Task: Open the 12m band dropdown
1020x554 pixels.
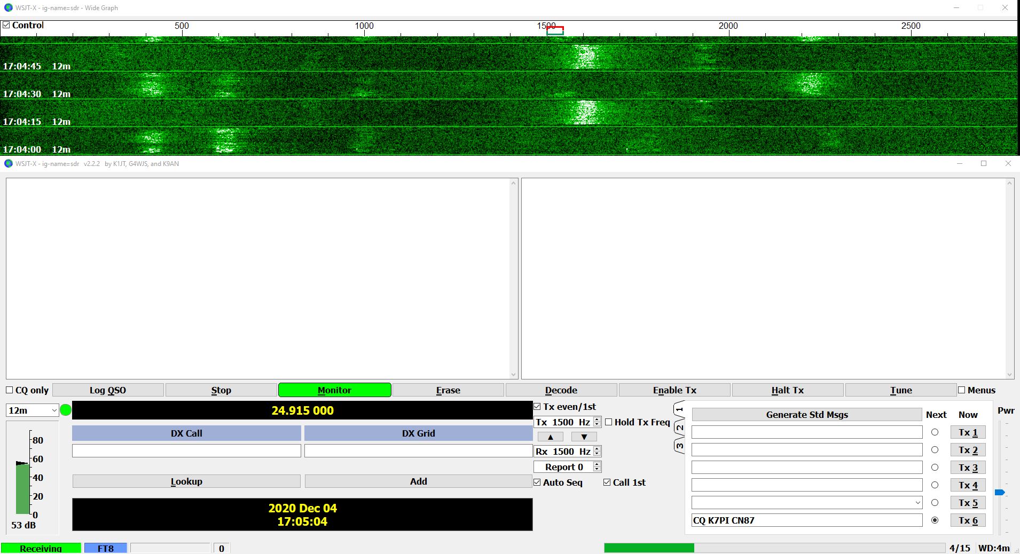Action: [x=33, y=410]
